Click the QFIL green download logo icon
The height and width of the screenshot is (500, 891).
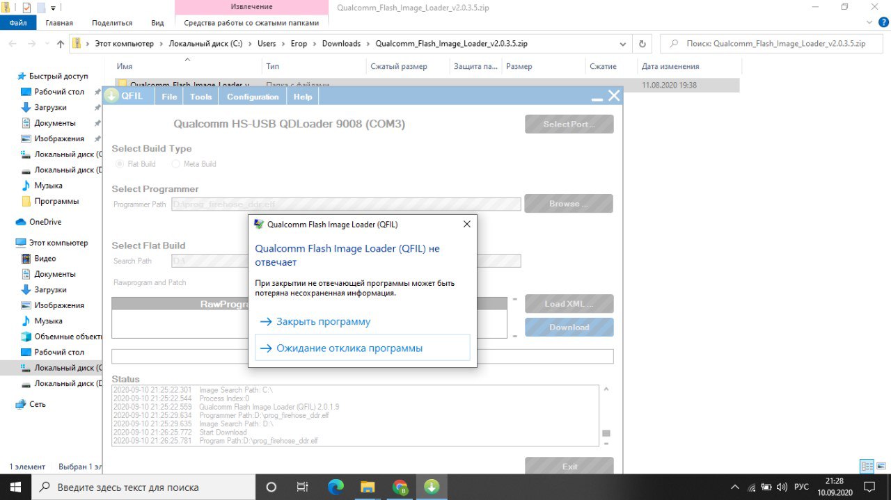tap(111, 96)
